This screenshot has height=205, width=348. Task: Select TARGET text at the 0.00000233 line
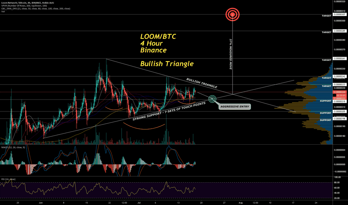[326, 86]
